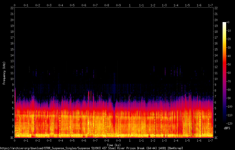Click the DC label on right axis

216,138
